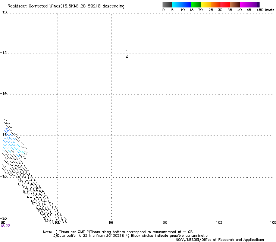Click the longitude label 99
The height and width of the screenshot is (242, 276).
165,223
